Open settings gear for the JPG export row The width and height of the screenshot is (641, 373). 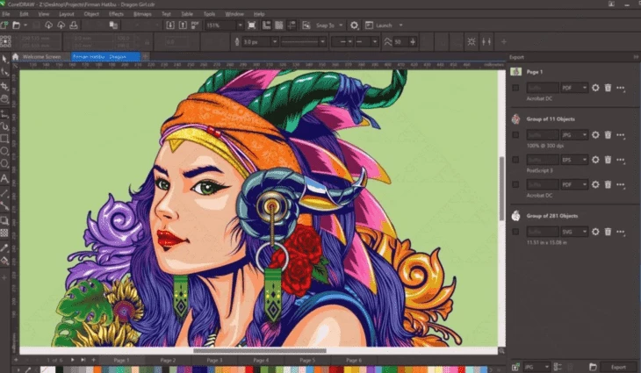(595, 135)
